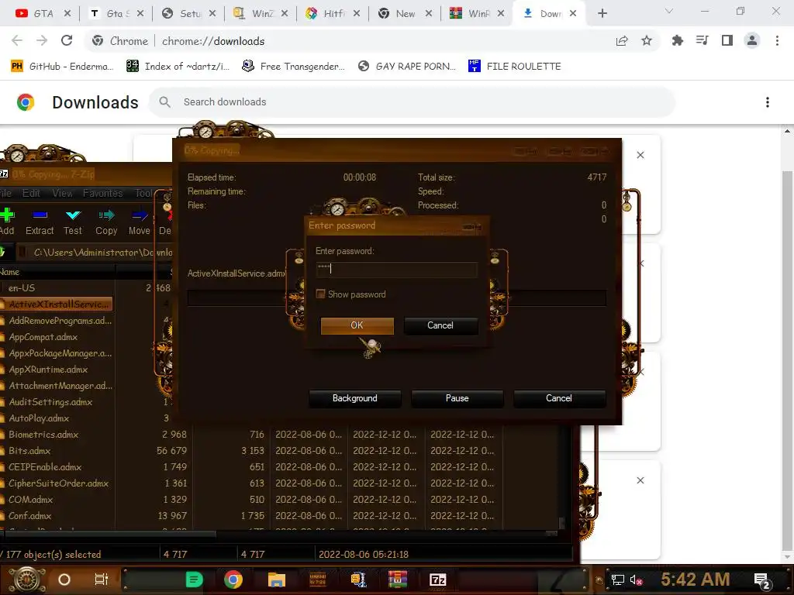Screen dimensions: 794x595
Task: Select CipherSuiteOrder.admx in the file list
Action: [x=58, y=483]
